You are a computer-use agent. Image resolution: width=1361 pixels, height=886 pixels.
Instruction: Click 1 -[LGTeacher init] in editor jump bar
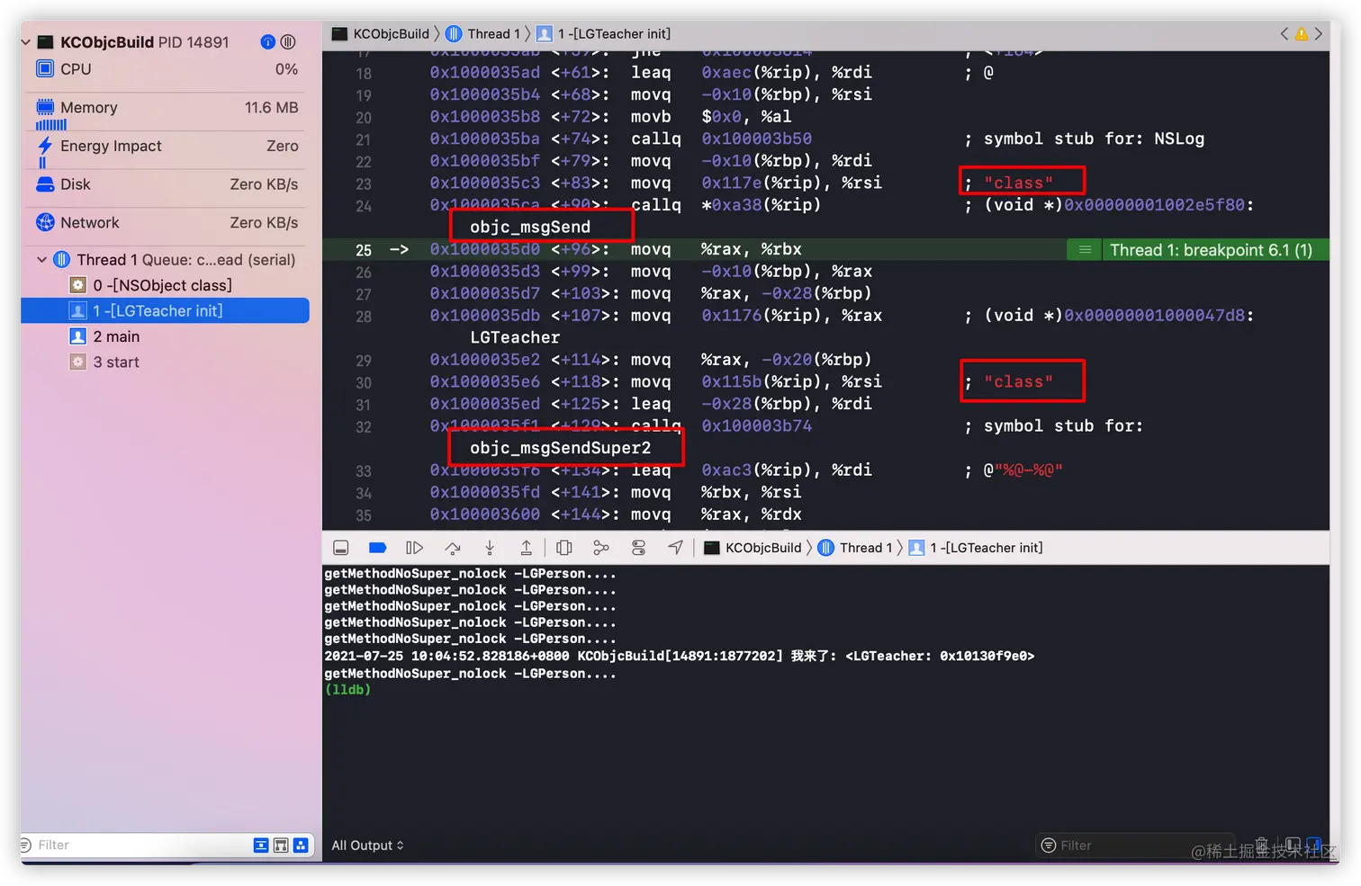[x=604, y=34]
